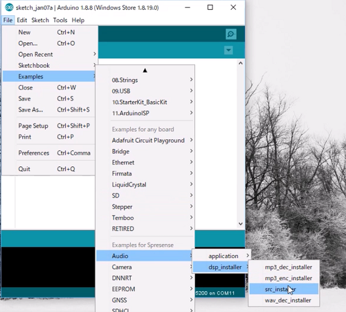The image size is (346, 312).
Task: Click COM11 board status text
Action: [x=215, y=293]
